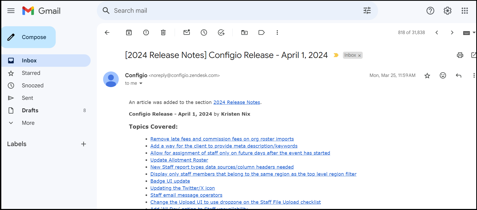Show search options filter icon
Image resolution: width=477 pixels, height=210 pixels.
coord(367,11)
